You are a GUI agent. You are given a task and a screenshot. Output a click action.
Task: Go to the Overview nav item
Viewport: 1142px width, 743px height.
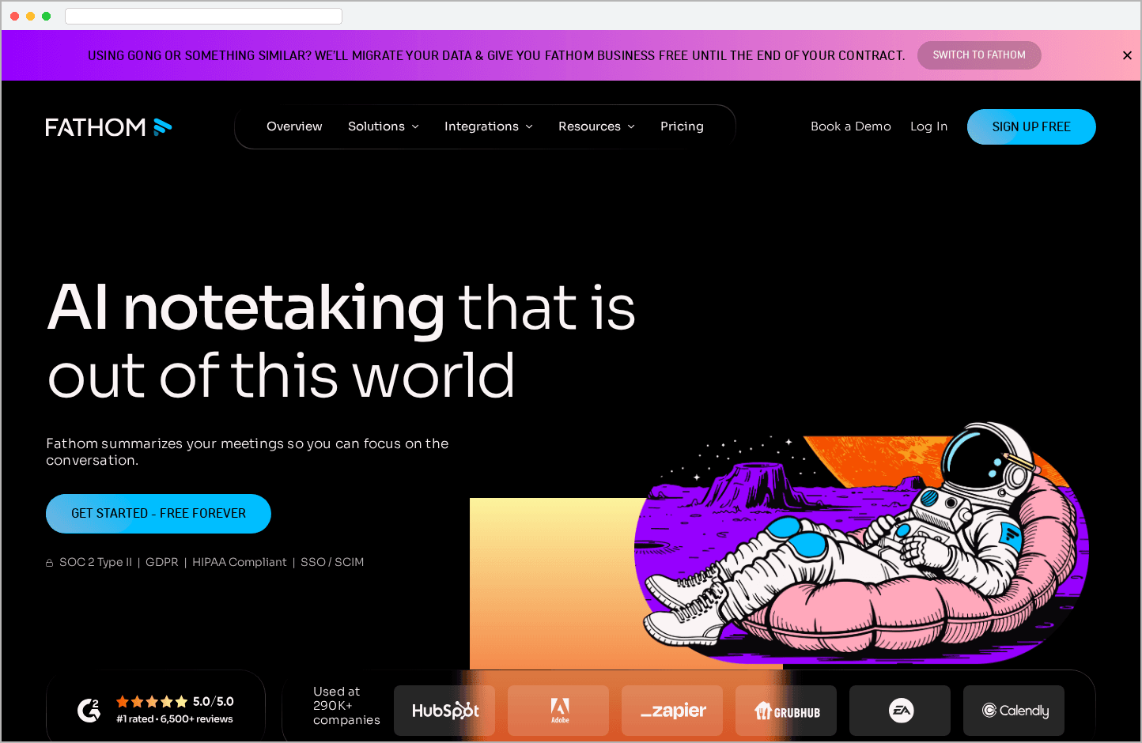coord(294,126)
